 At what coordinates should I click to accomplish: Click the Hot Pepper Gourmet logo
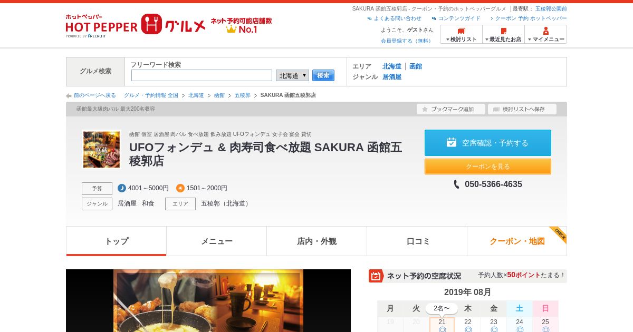136,25
